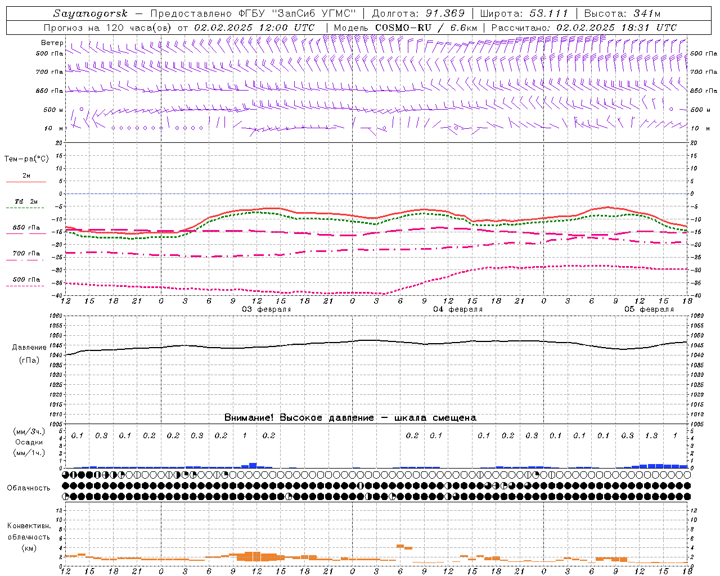720x576 pixels.
Task: Click the Осадки precipitation label
Action: click(x=29, y=442)
